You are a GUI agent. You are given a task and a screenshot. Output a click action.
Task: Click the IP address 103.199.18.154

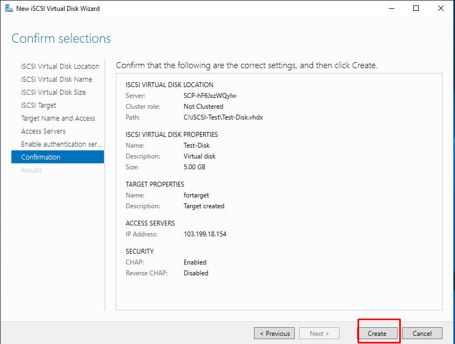[x=205, y=234]
